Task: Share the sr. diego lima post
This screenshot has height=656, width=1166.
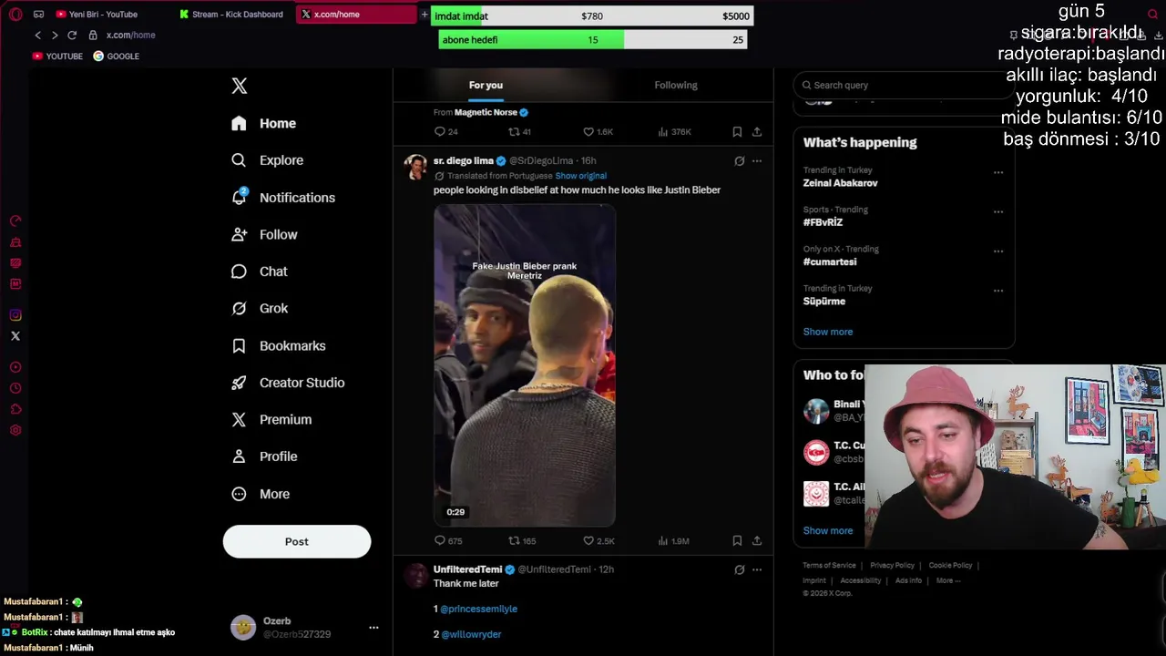Action: 757,540
